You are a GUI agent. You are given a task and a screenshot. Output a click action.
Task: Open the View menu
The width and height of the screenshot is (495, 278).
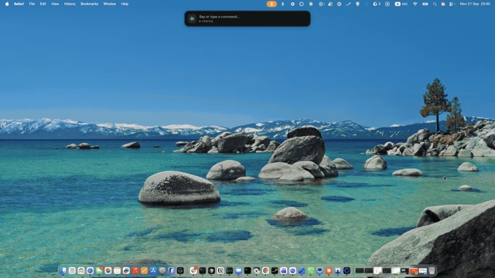click(x=55, y=4)
